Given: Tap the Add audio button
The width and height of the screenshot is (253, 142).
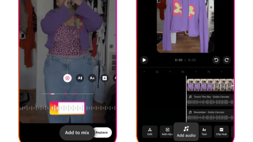Looking at the screenshot, I should [x=186, y=132].
